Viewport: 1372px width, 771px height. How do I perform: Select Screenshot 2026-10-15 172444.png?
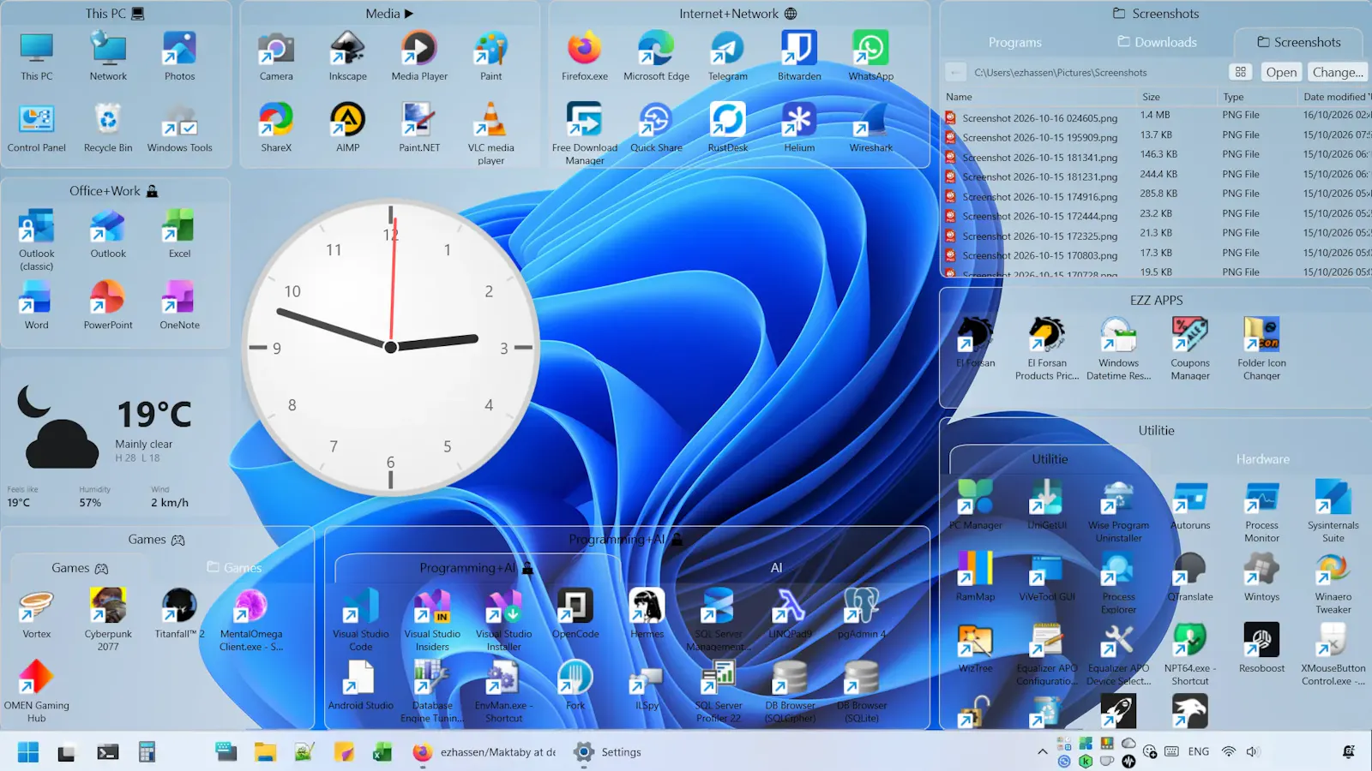point(1039,216)
